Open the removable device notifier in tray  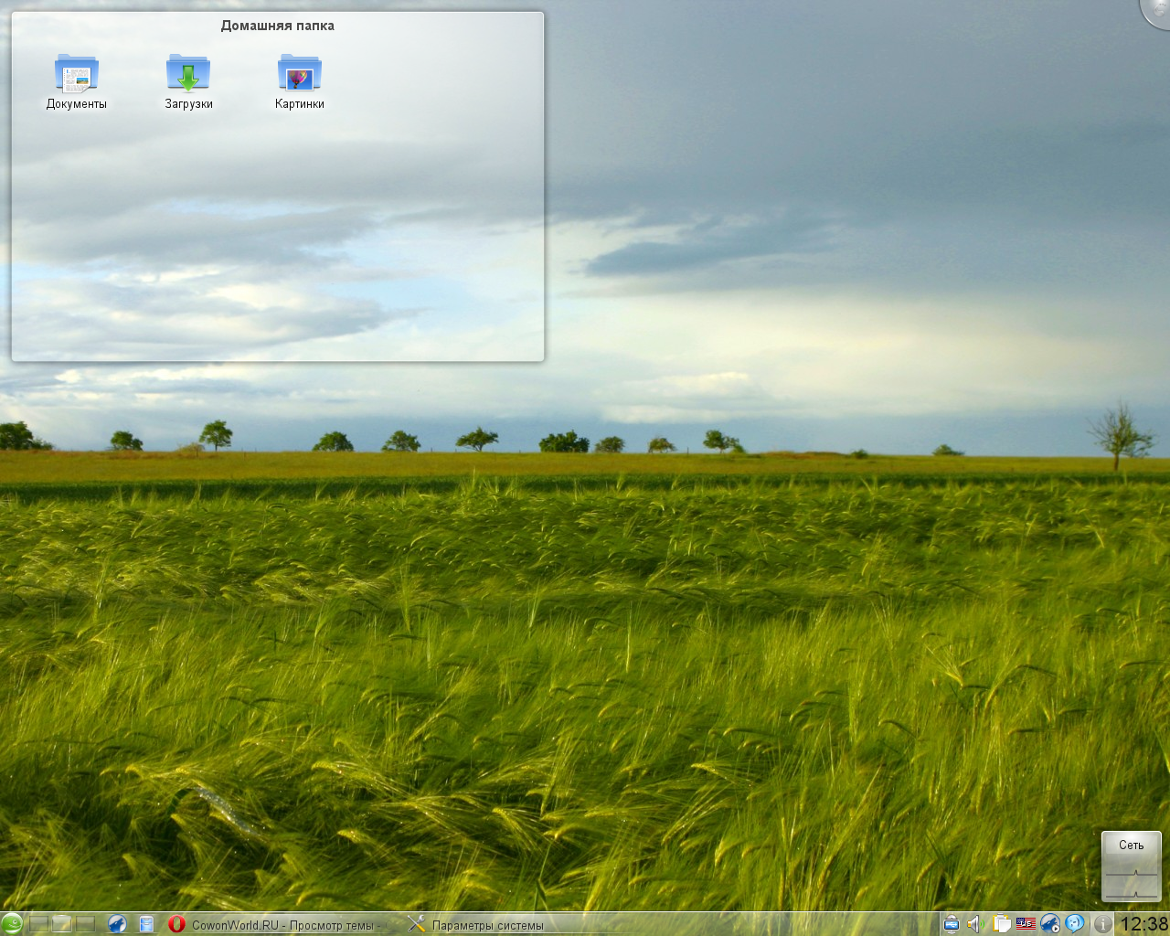951,924
